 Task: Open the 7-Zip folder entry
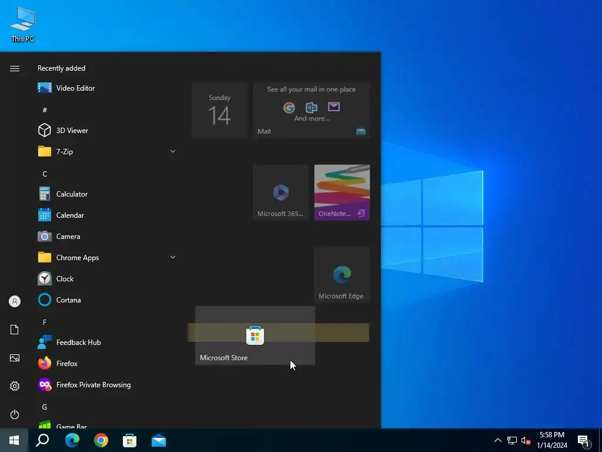click(x=106, y=151)
